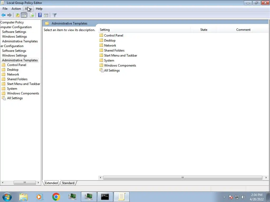Image resolution: width=270 pixels, height=202 pixels.
Task: Click right arrow of settings list scrollbar
Action: (266, 178)
